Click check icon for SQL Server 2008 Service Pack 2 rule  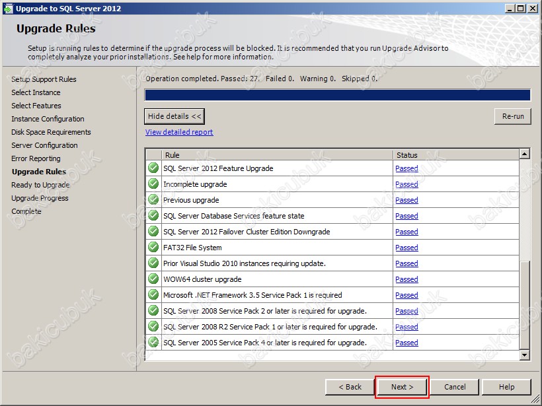pos(153,311)
